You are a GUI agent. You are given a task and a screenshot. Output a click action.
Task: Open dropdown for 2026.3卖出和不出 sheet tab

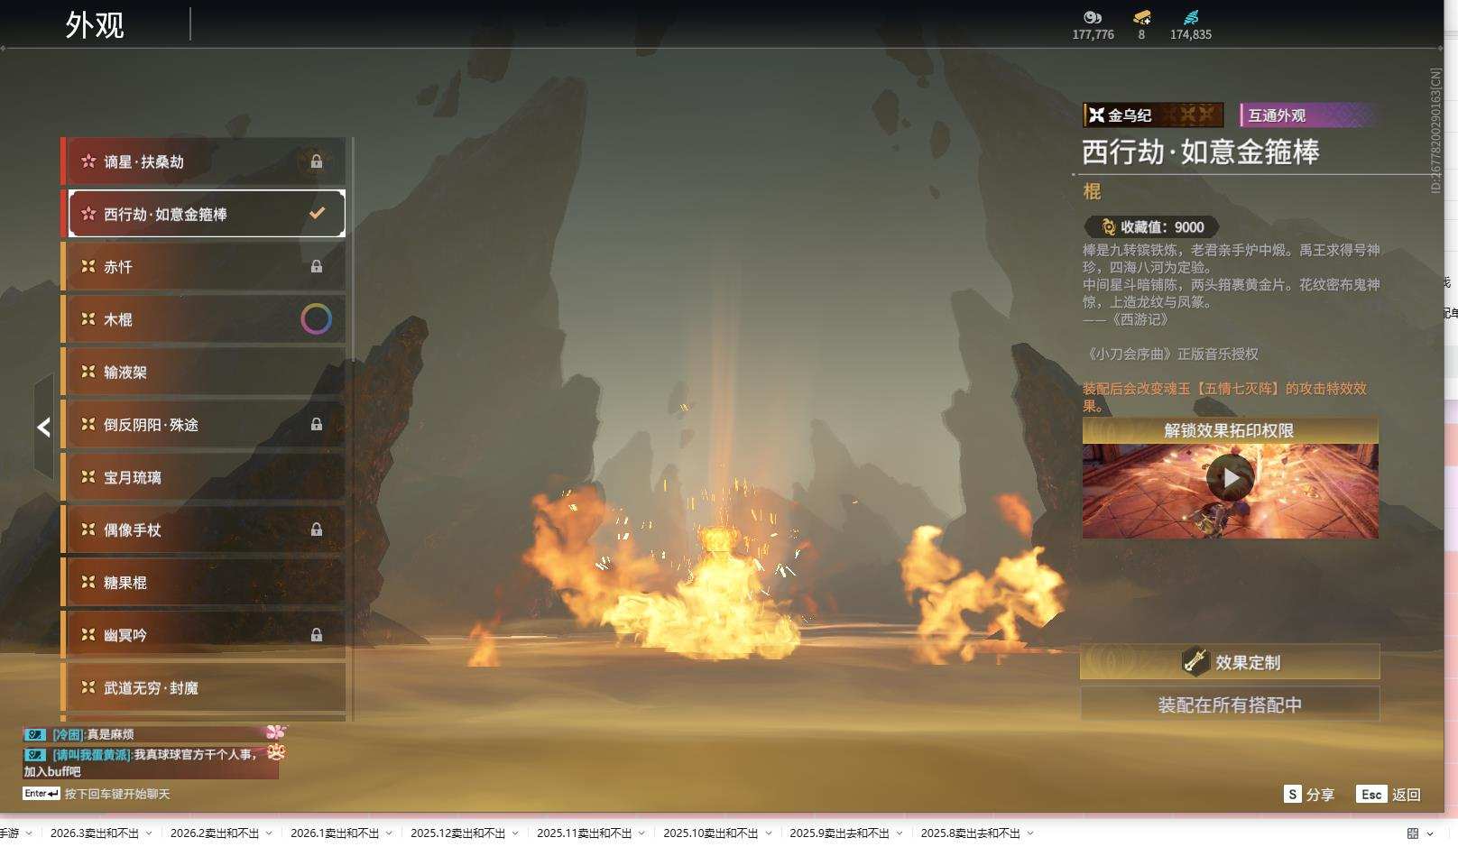click(149, 833)
